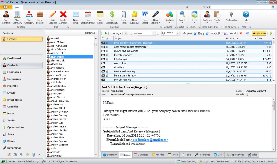Click the New Category icon

29,17
